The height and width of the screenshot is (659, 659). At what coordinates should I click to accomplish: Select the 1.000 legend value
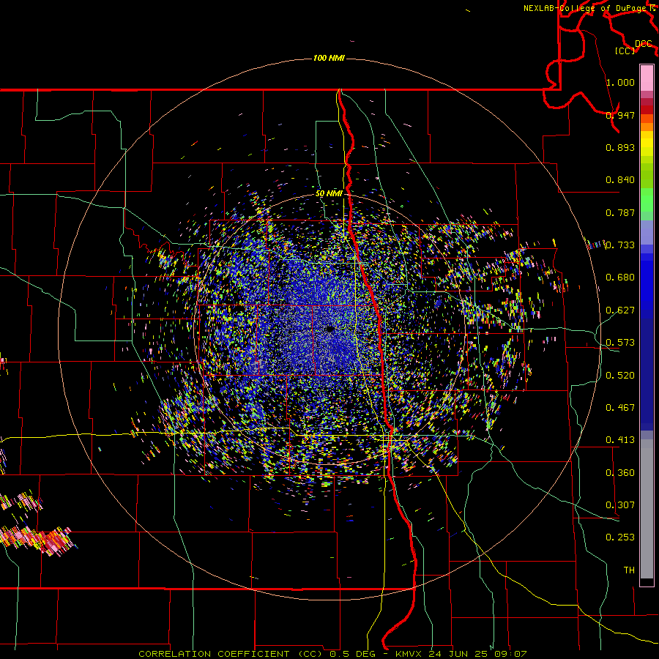(x=620, y=82)
